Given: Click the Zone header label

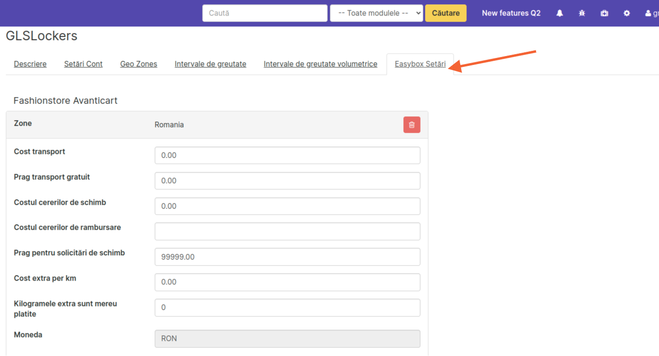Looking at the screenshot, I should coord(23,123).
